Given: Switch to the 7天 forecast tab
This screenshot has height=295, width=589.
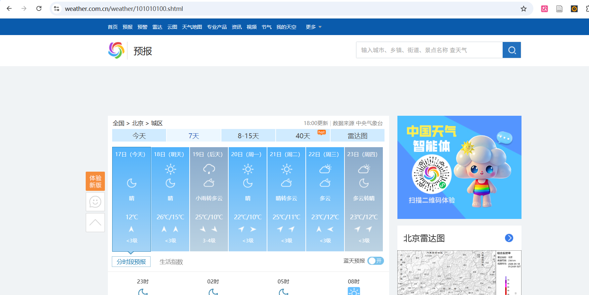Looking at the screenshot, I should [194, 136].
